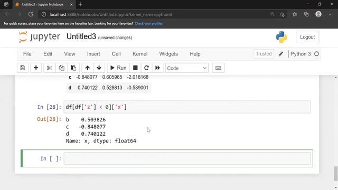Screen dimensions: 338x190
Task: Open the Cell menu
Action: (x=116, y=54)
